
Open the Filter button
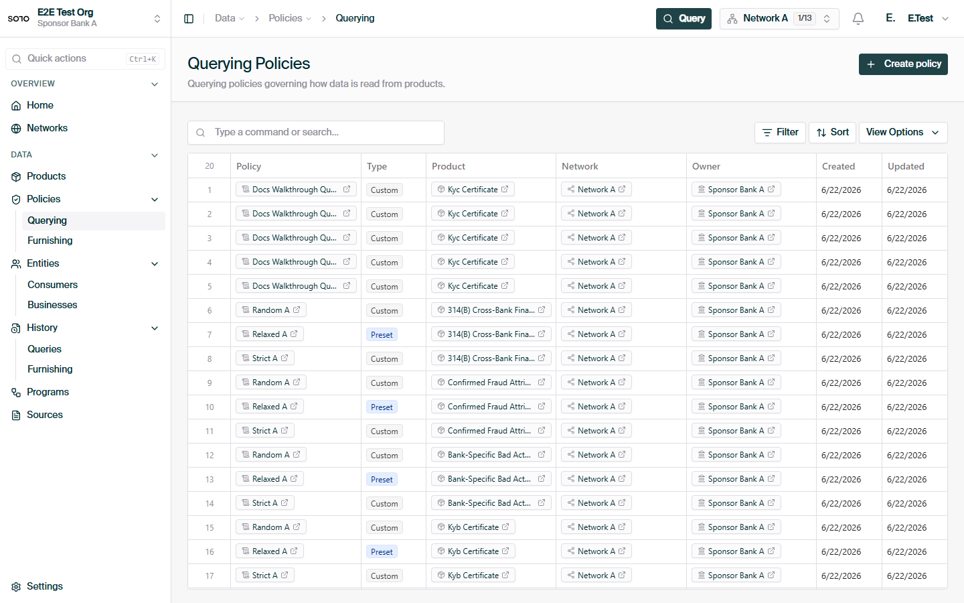pyautogui.click(x=780, y=133)
